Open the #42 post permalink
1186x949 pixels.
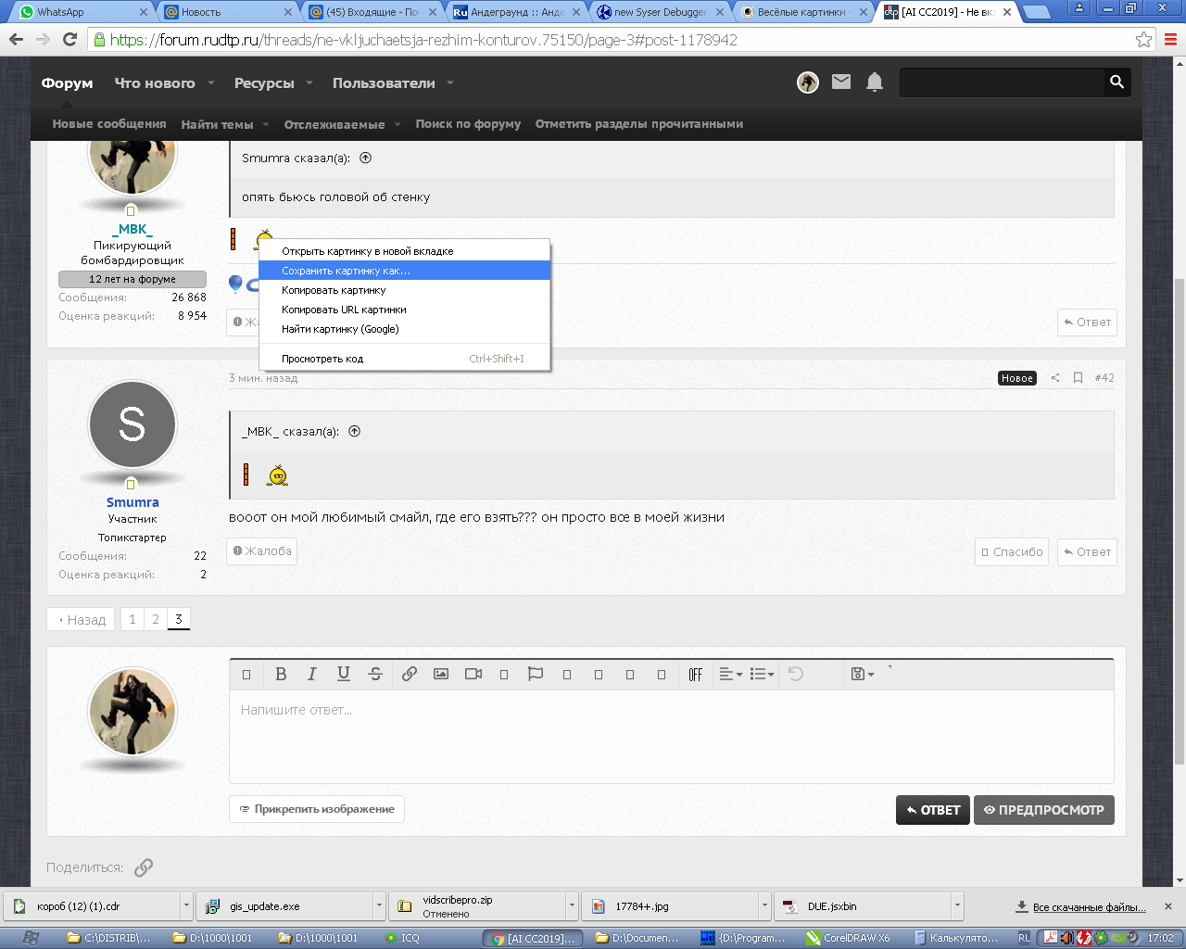1104,378
